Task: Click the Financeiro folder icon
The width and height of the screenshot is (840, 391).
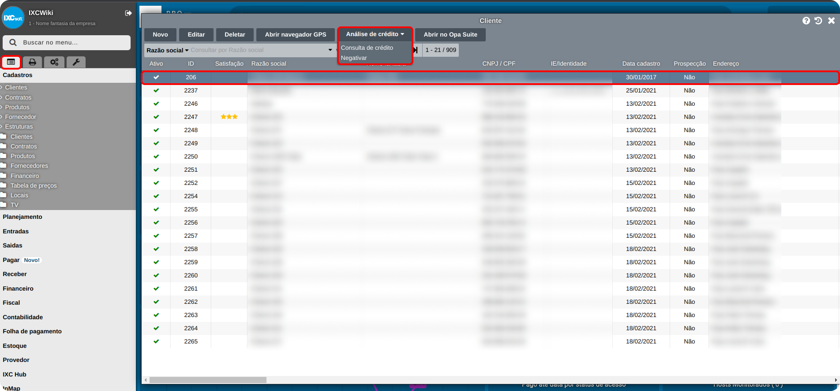Action: pos(4,176)
